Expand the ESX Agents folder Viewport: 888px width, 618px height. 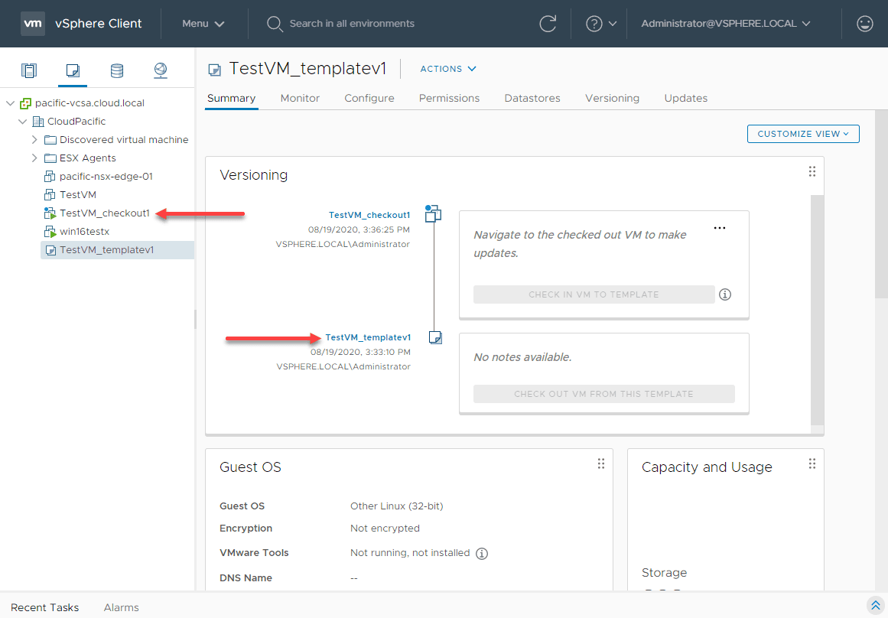pos(34,158)
